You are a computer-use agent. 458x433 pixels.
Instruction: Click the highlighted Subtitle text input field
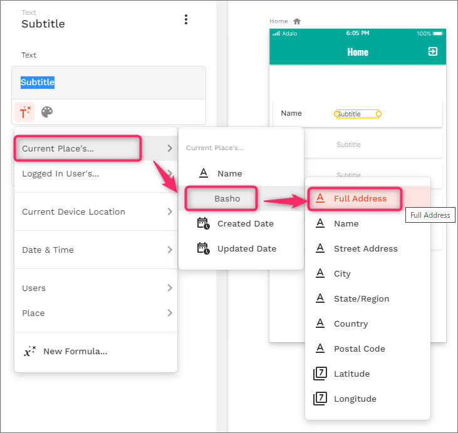coord(108,83)
